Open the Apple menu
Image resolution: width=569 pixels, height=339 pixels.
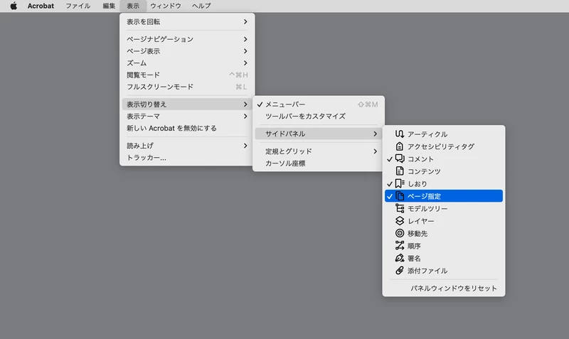14,6
